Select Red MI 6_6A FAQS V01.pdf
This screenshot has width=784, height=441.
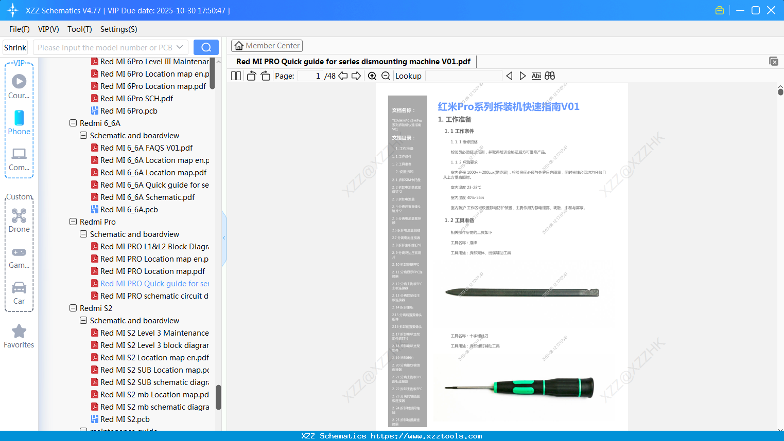pyautogui.click(x=146, y=148)
